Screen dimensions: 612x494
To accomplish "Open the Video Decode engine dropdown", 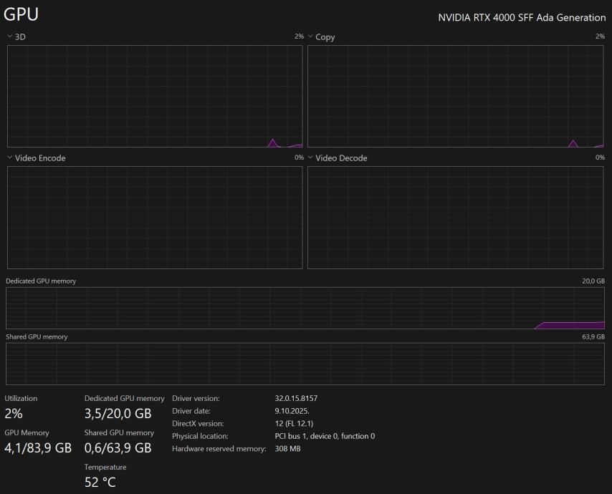I will click(x=338, y=158).
